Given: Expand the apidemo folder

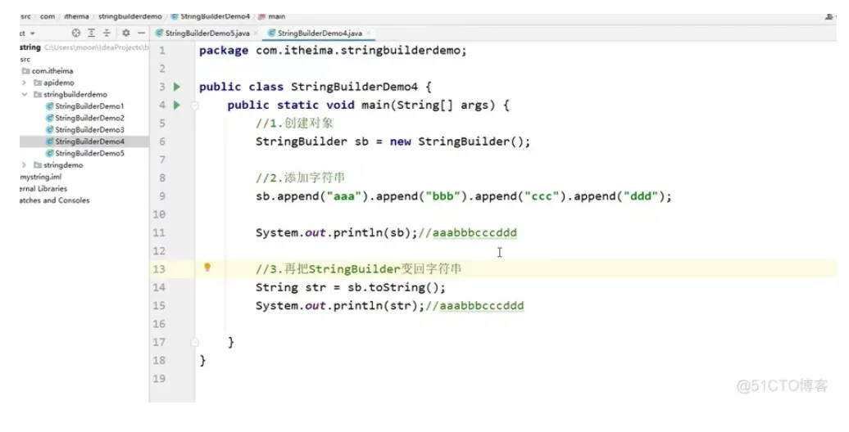Looking at the screenshot, I should click(24, 83).
